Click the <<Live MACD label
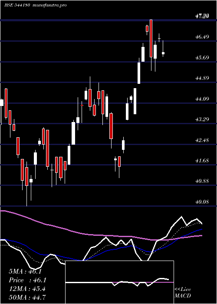 (183, 293)
